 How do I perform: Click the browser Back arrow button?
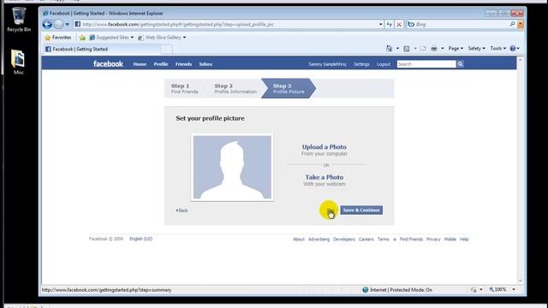(x=47, y=24)
